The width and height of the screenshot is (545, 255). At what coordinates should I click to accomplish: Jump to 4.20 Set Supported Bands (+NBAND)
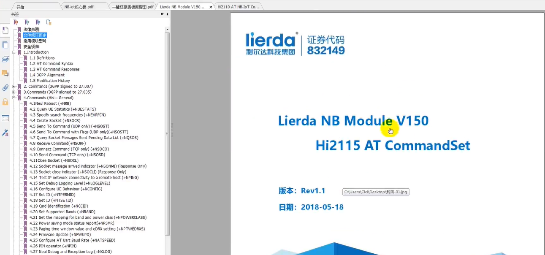62,212
